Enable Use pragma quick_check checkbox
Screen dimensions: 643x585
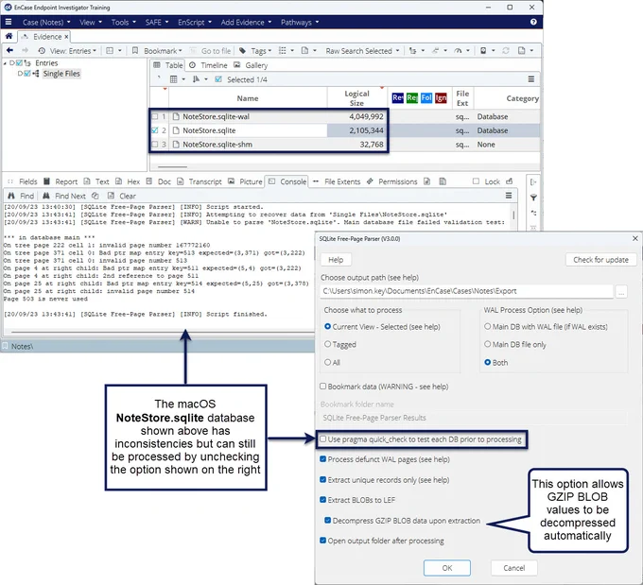tap(322, 439)
